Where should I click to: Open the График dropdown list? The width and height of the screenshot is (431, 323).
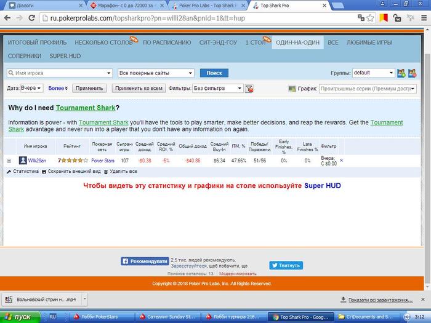pos(368,89)
